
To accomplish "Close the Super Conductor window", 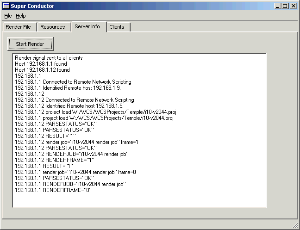I will (x=293, y=6).
